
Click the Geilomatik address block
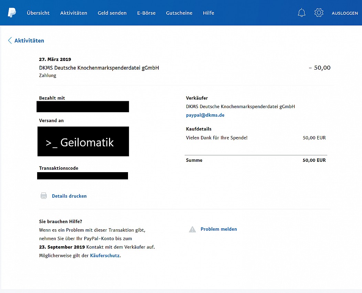(x=83, y=142)
